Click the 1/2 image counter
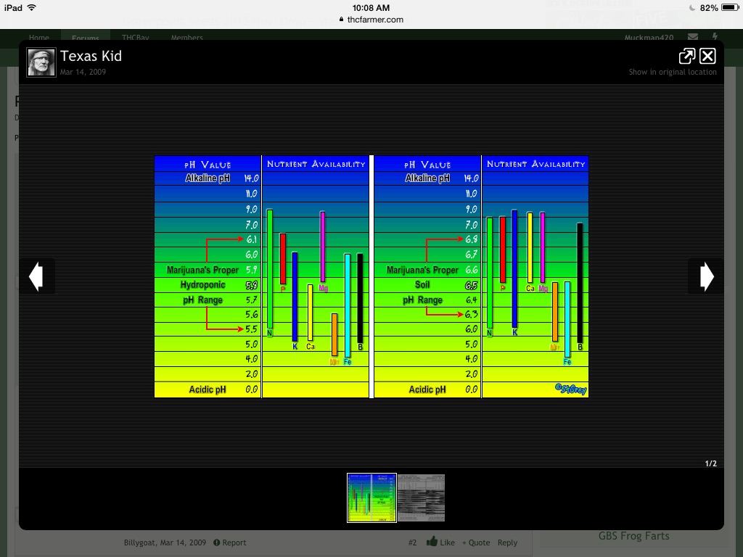 (x=711, y=463)
